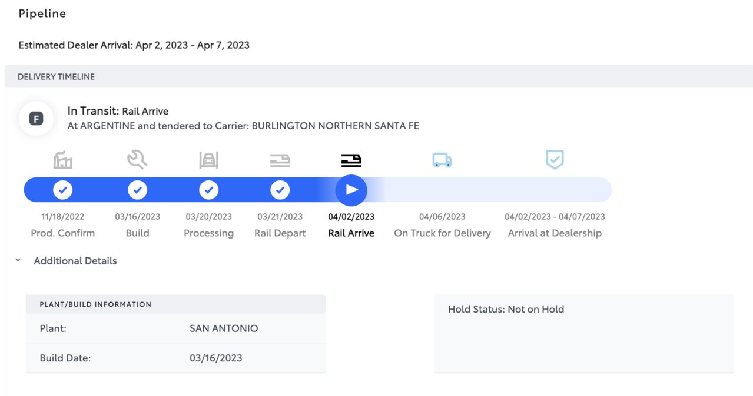Collapse the Additional Details chevron
This screenshot has height=396, width=753.
coord(18,260)
